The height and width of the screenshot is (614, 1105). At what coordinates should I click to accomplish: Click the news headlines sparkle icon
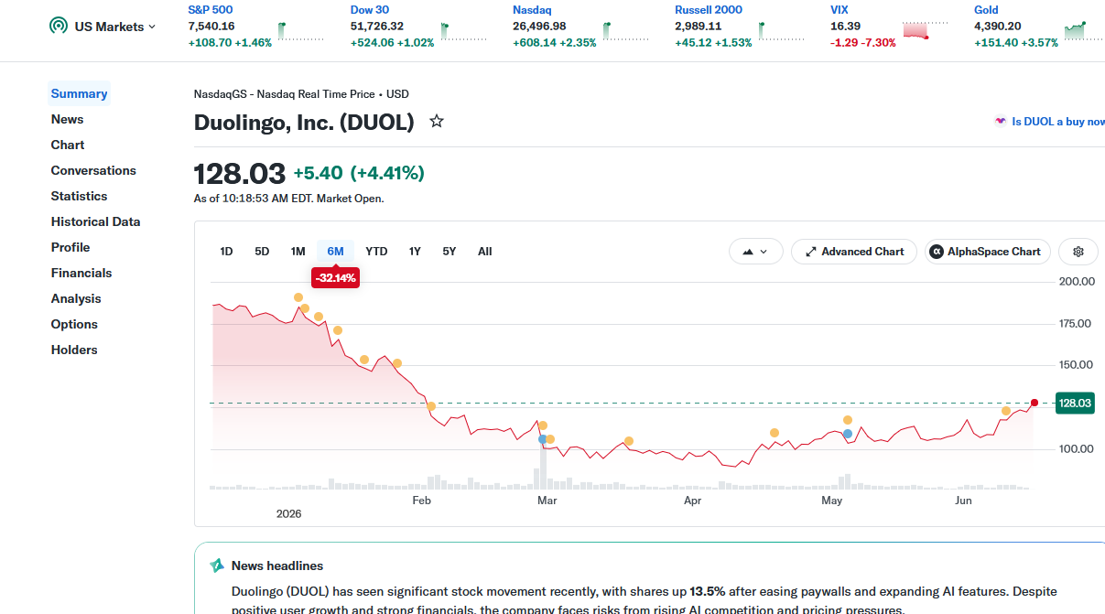(x=217, y=566)
